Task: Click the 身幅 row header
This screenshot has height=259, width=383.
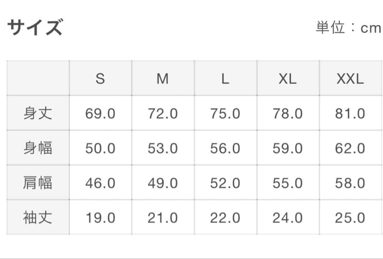Action: [x=38, y=148]
